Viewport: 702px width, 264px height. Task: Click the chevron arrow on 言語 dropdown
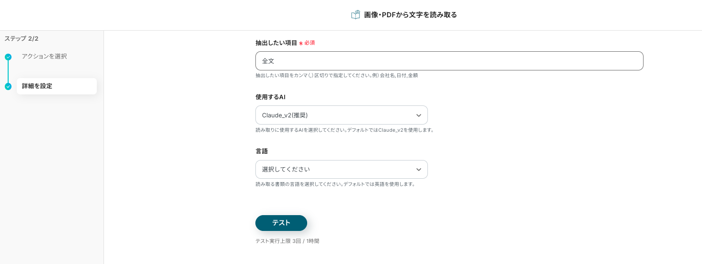(418, 170)
